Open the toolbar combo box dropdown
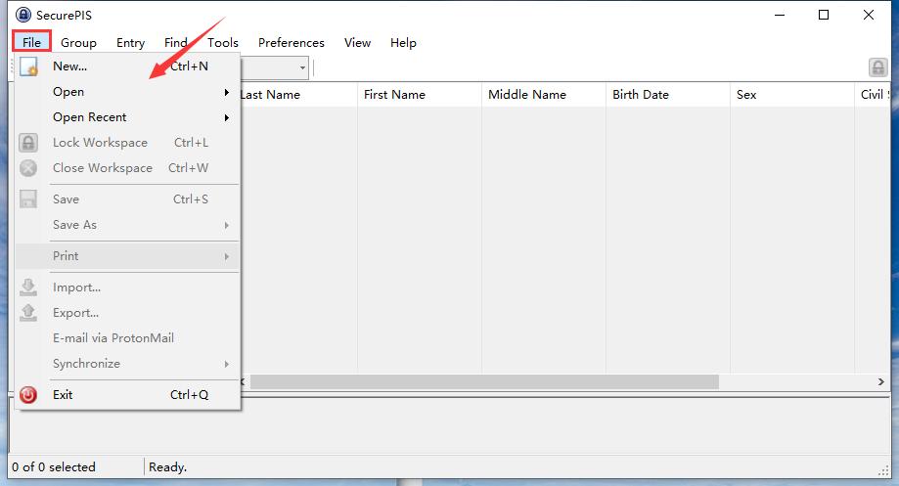899x486 pixels. [x=302, y=67]
